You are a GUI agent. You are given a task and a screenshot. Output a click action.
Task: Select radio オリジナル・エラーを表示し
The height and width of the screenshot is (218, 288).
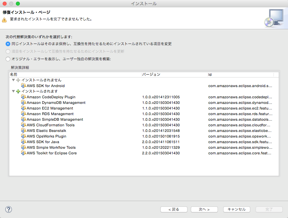(x=8, y=59)
